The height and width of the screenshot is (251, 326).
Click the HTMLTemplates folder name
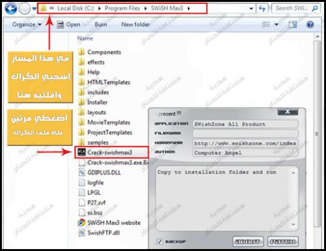click(109, 82)
